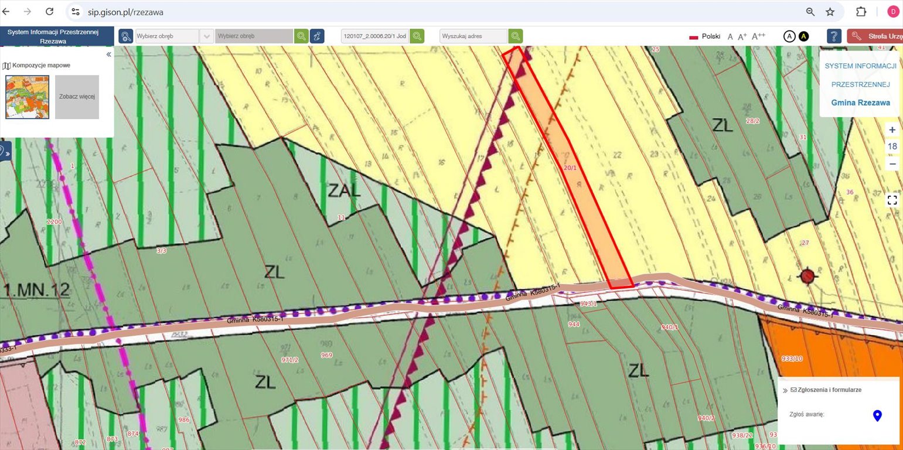The image size is (903, 450).
Task: Bookmark this page with the star icon
Action: tap(830, 12)
